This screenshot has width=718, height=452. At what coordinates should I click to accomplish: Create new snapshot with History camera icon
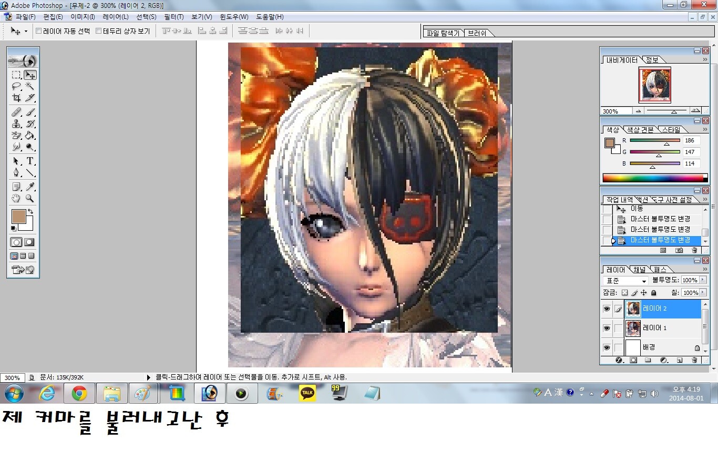tap(679, 251)
